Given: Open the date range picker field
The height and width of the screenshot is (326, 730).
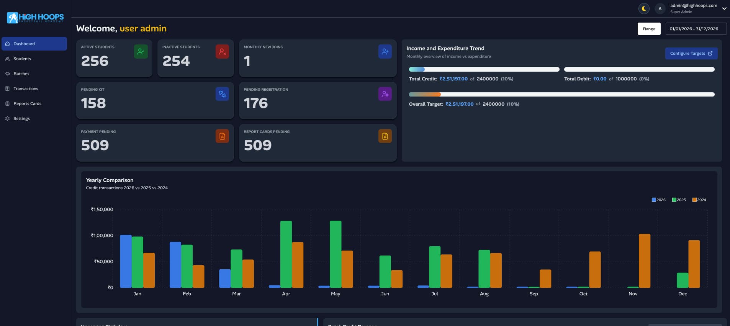Looking at the screenshot, I should (x=696, y=29).
